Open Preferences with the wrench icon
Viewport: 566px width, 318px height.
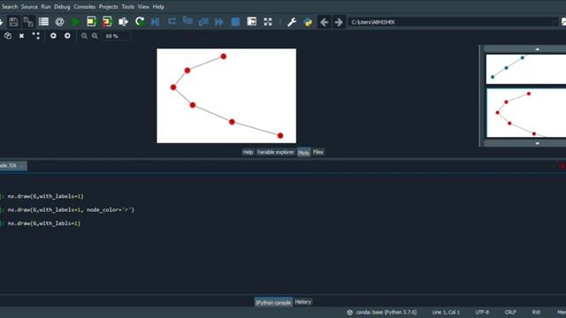click(x=292, y=22)
